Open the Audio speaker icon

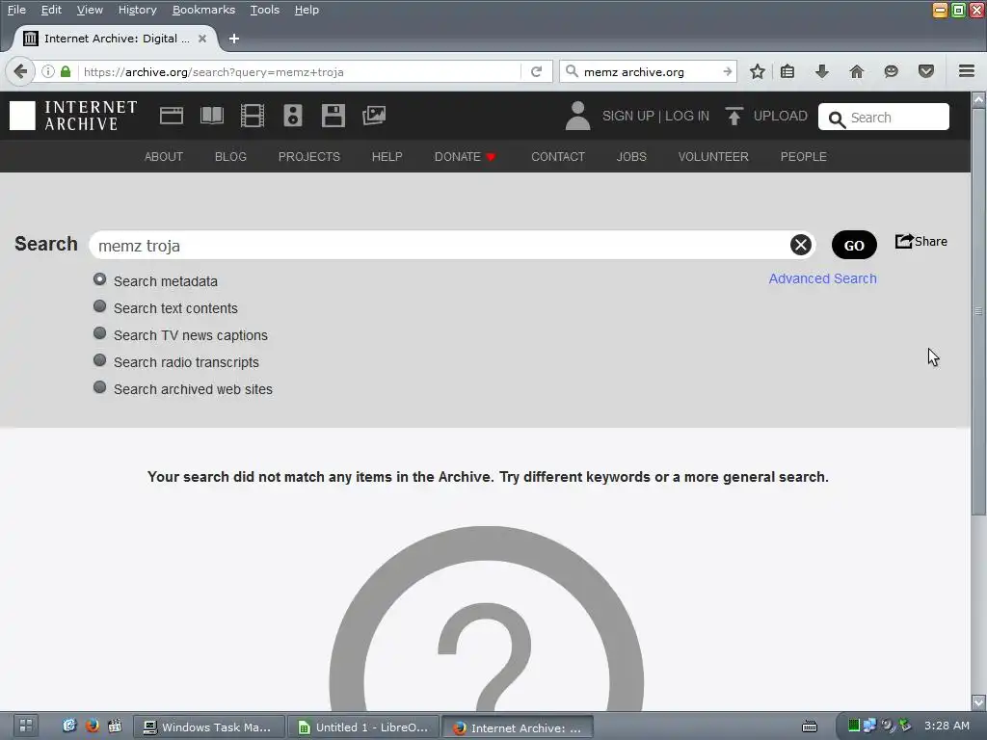click(293, 116)
